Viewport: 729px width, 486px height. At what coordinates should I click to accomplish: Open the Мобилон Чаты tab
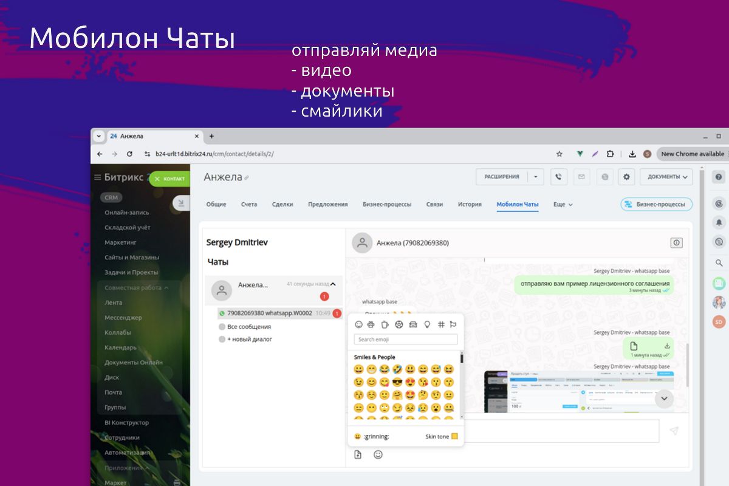[518, 205]
